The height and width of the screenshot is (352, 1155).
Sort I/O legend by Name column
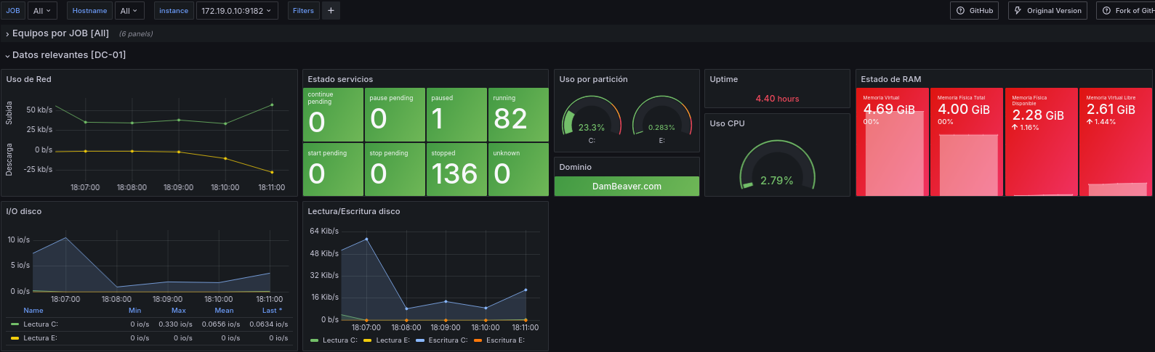coord(33,311)
